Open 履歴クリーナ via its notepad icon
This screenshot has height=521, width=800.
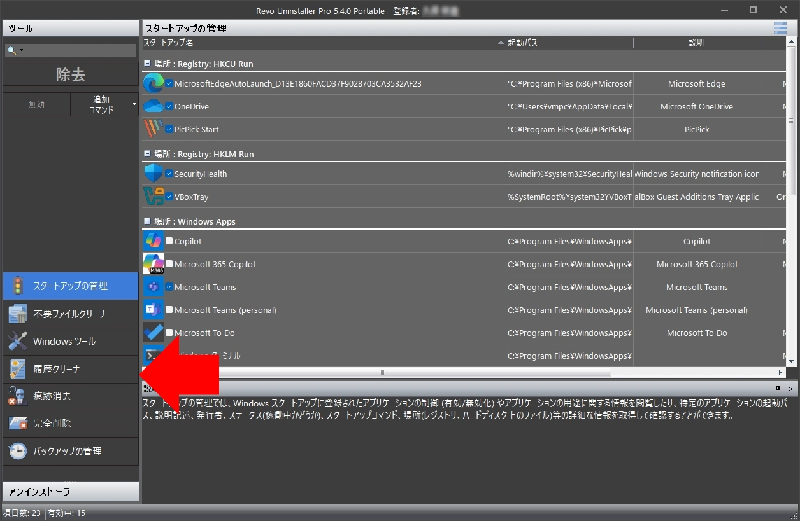point(18,369)
